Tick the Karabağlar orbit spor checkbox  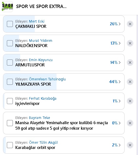pyautogui.click(x=10, y=145)
